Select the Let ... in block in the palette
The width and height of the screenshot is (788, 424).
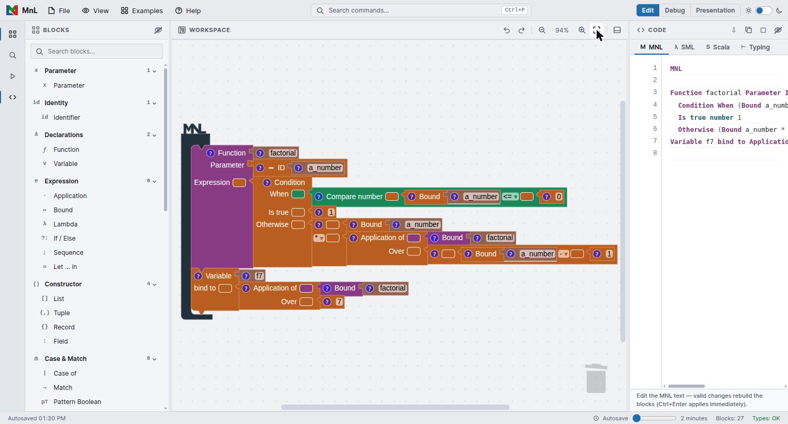pyautogui.click(x=65, y=266)
